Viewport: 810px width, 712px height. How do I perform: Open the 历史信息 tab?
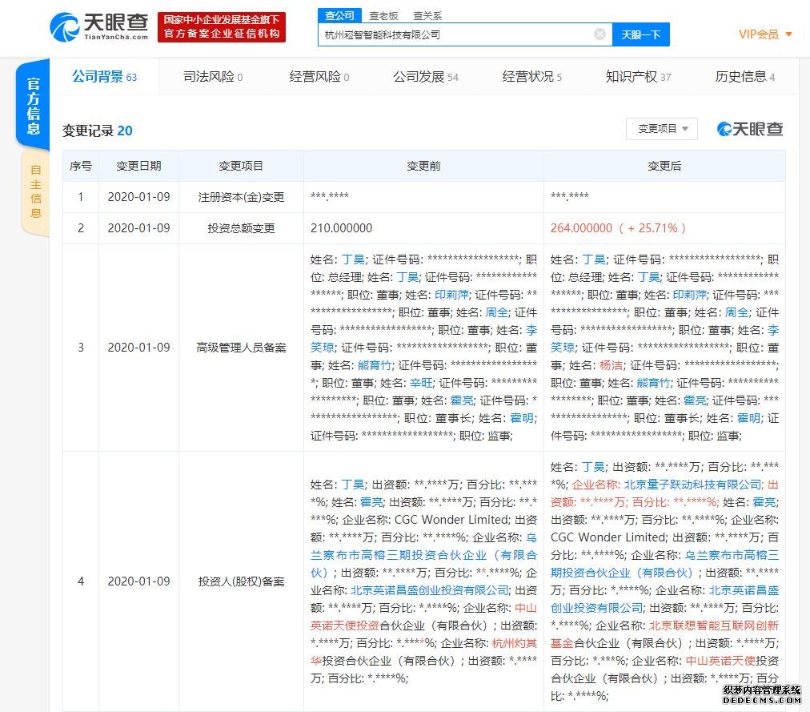(745, 77)
